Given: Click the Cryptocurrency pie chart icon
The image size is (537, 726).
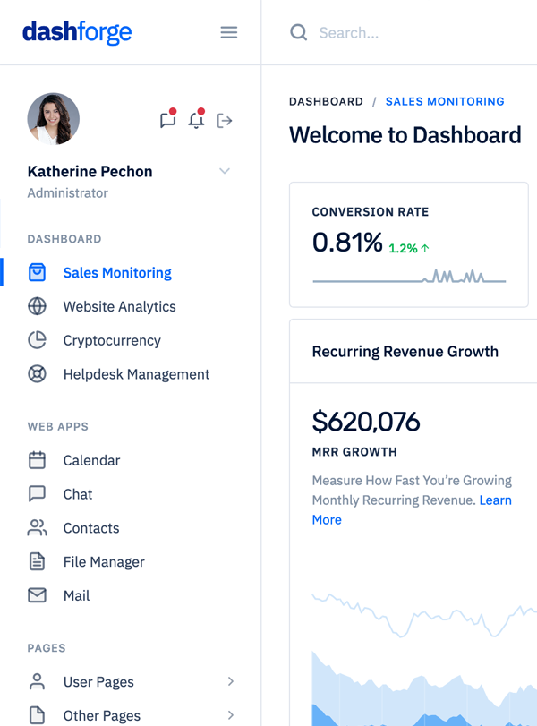Looking at the screenshot, I should pyautogui.click(x=37, y=340).
